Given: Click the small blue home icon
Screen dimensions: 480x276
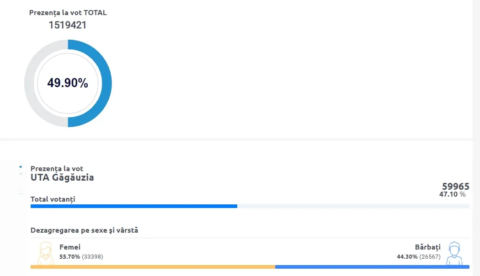Looking at the screenshot, I should [x=21, y=167].
